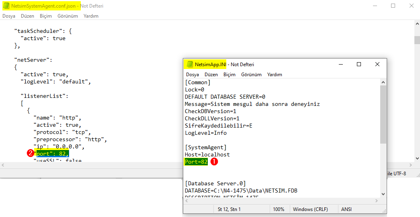Image resolution: width=420 pixels, height=217 pixels.
Task: Minimize the NetsimApp.INI window
Action: tap(341, 65)
